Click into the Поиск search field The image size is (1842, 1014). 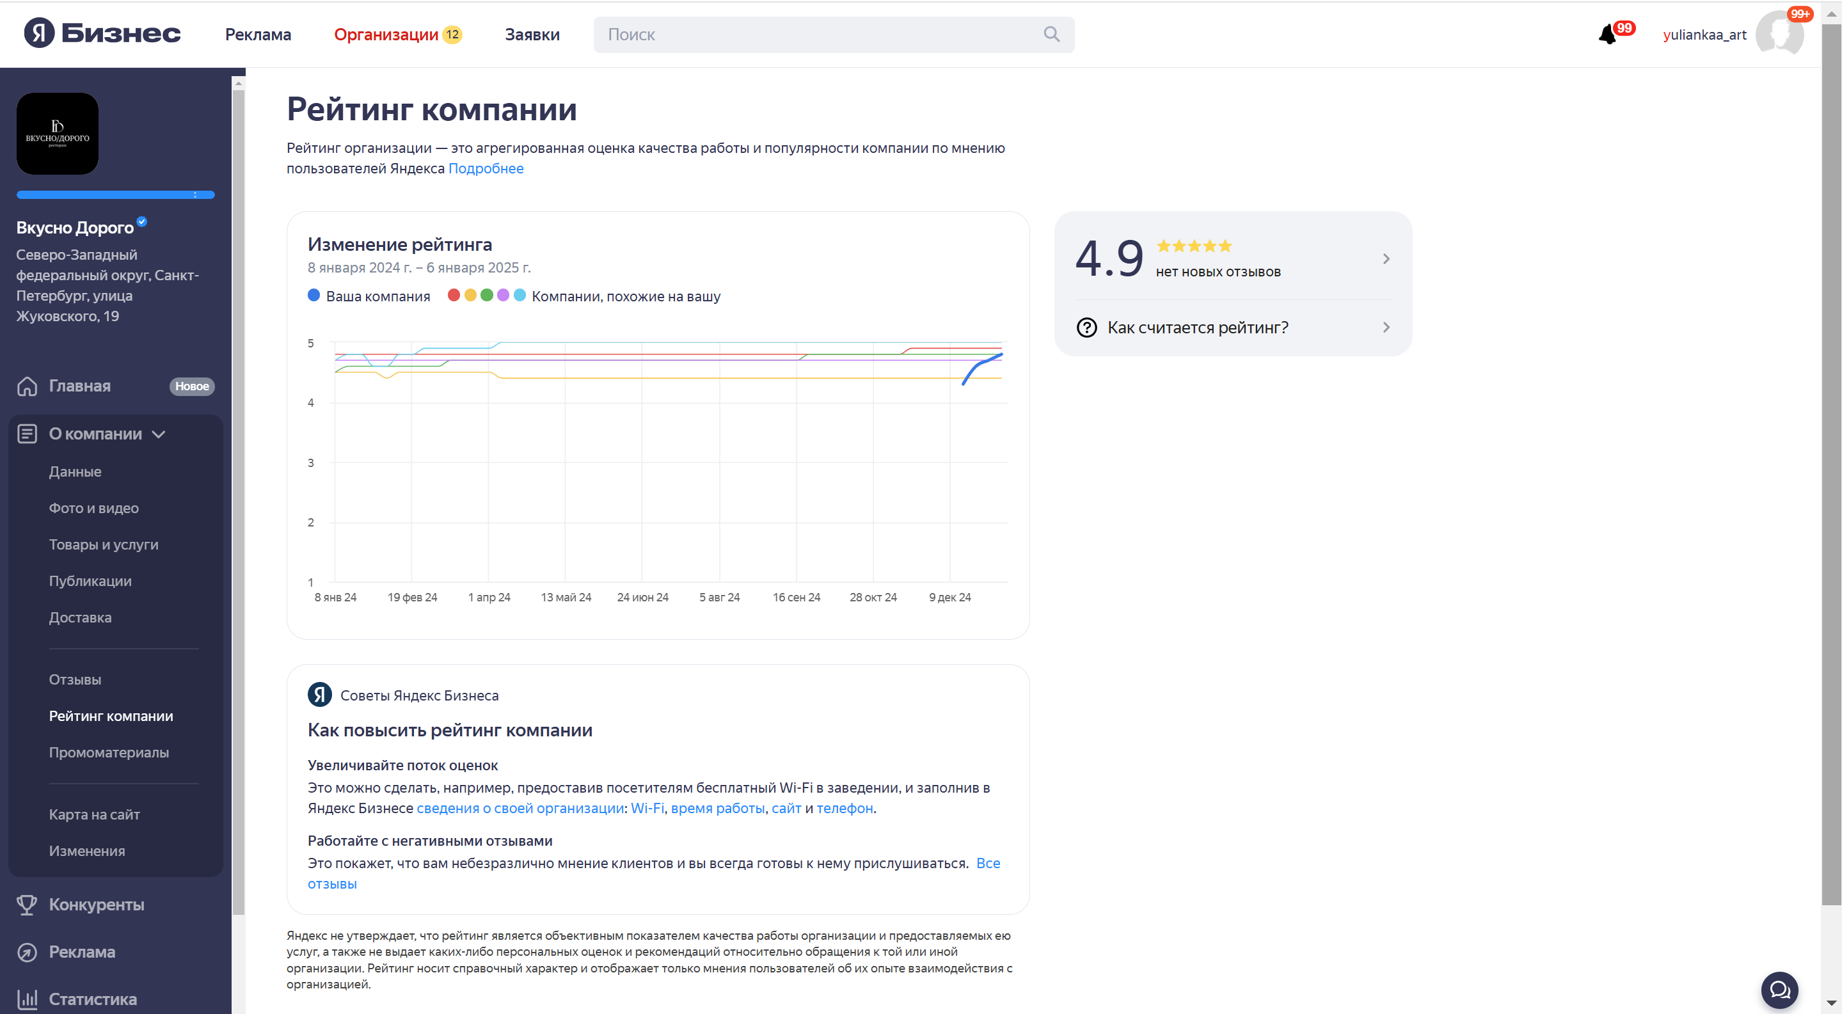coord(815,35)
